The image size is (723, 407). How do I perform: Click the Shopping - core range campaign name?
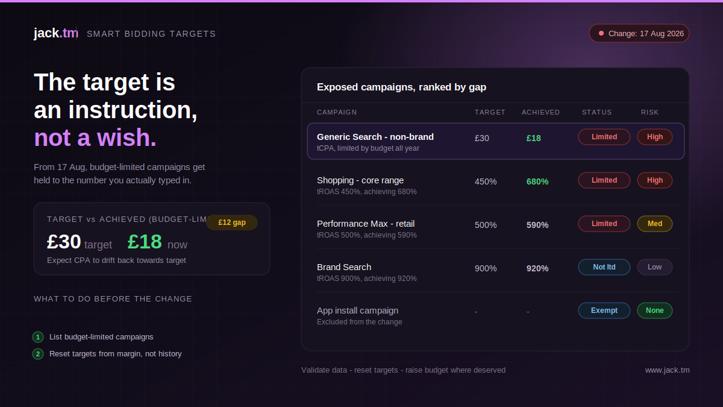click(x=360, y=180)
